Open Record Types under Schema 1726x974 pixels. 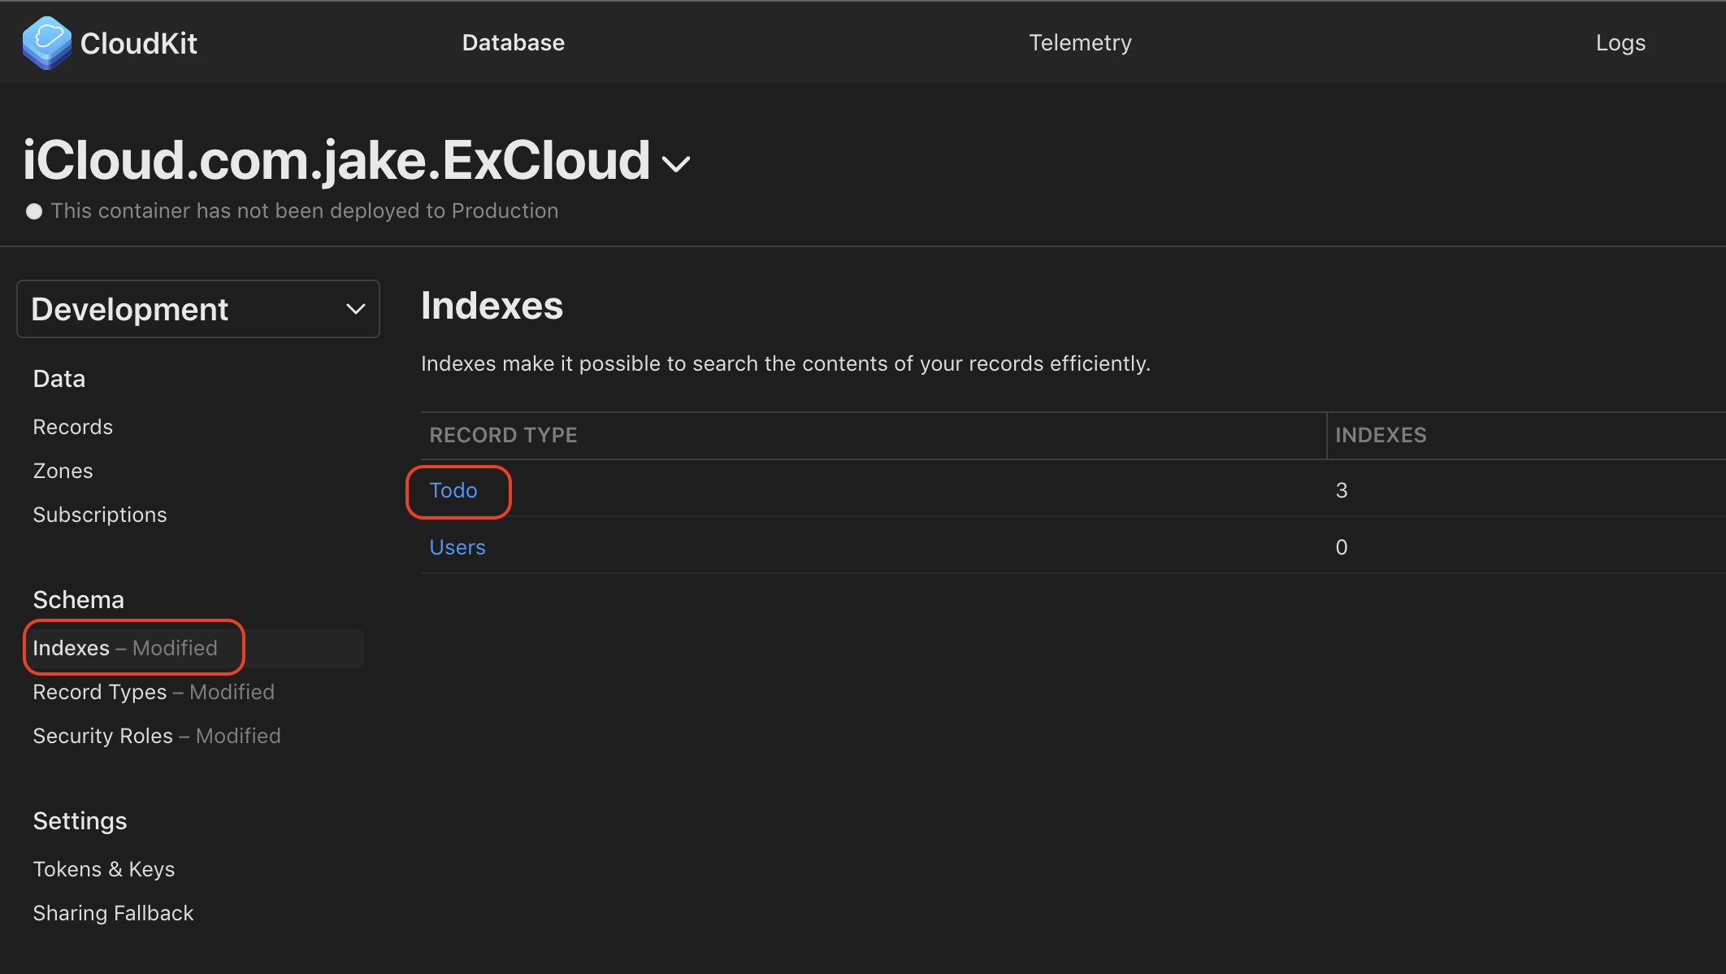(99, 692)
